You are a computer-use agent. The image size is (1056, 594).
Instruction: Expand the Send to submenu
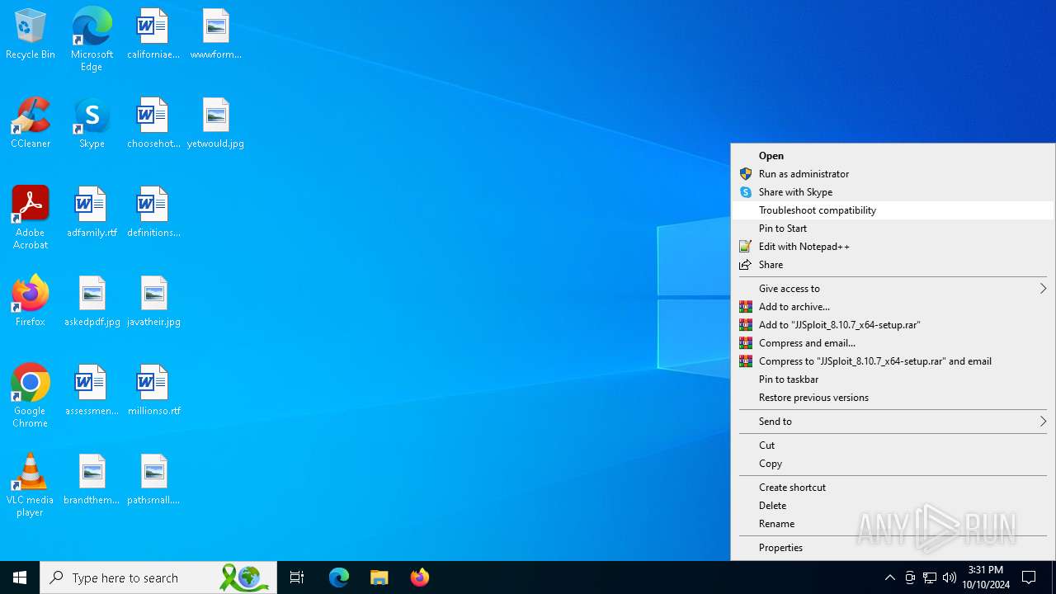893,422
